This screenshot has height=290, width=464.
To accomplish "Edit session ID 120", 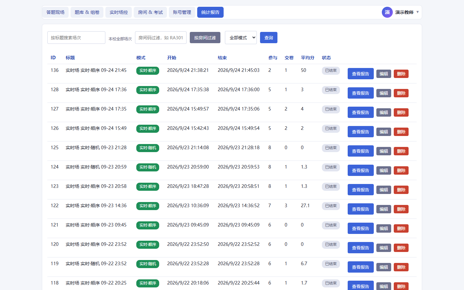I will tap(384, 248).
